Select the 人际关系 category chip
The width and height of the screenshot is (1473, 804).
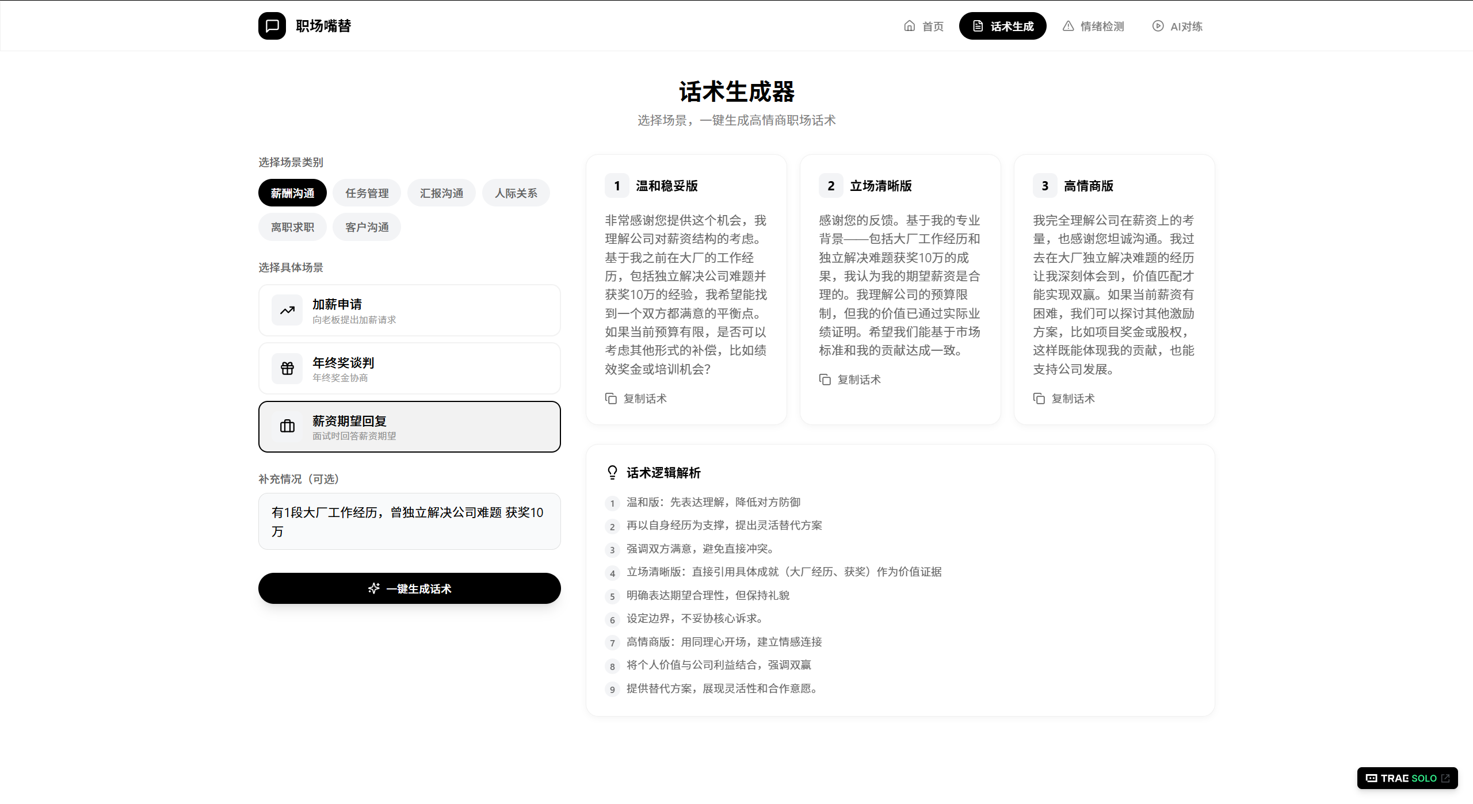click(516, 193)
